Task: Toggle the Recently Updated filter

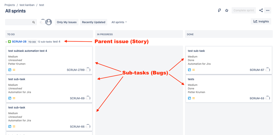Action: tap(94, 22)
